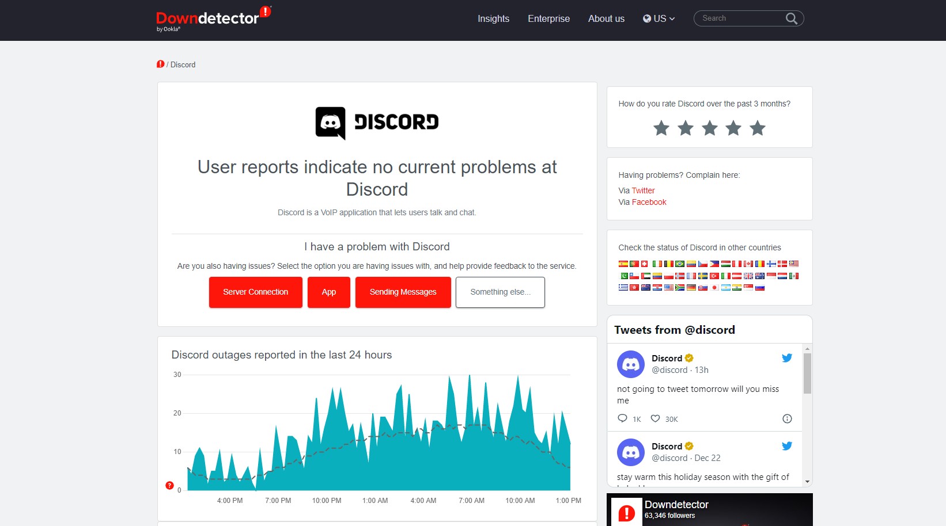The image size is (946, 526).
Task: Open Downdetector Facebook page widget title
Action: click(676, 505)
